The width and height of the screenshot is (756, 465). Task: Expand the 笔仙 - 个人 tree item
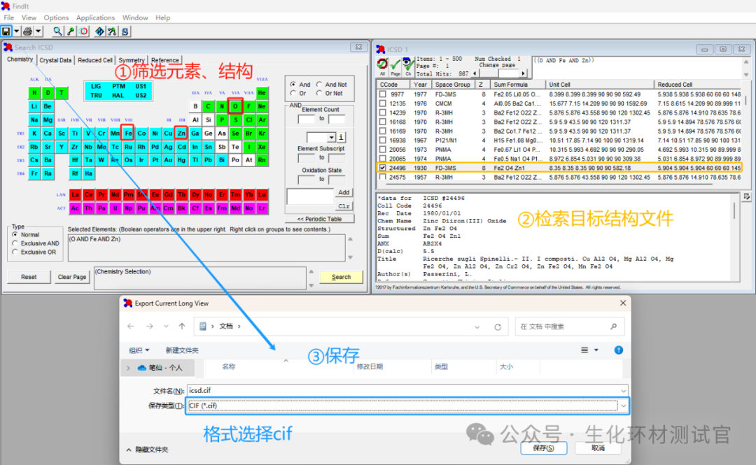point(128,368)
